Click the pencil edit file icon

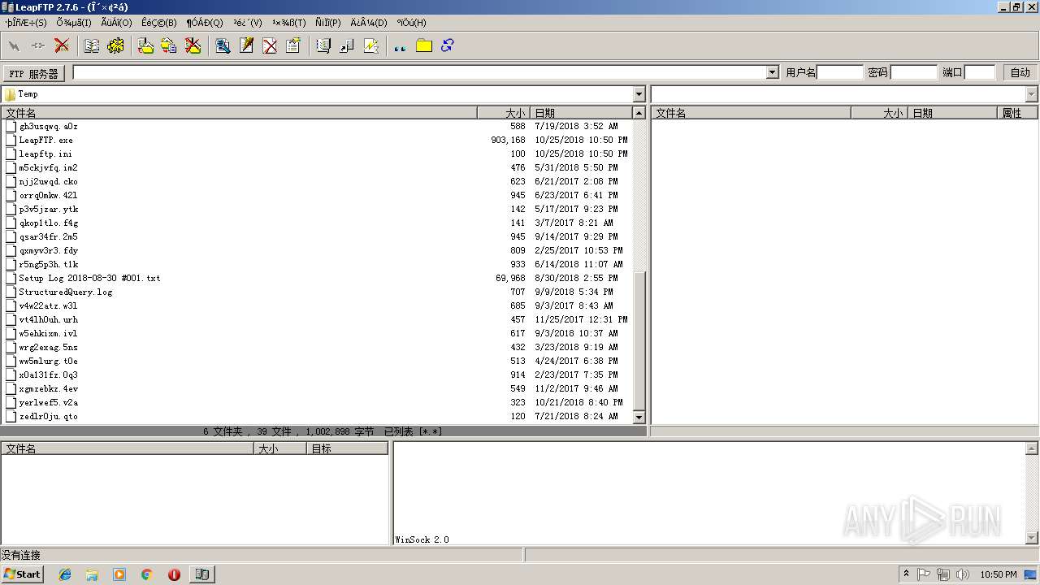click(246, 46)
